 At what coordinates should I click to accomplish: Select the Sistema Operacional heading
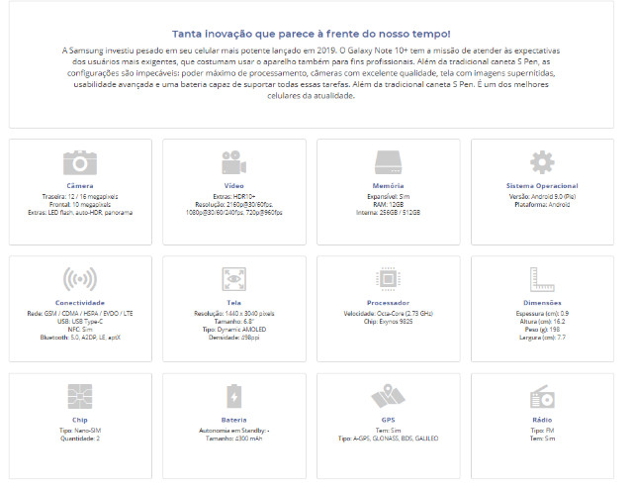(x=542, y=186)
